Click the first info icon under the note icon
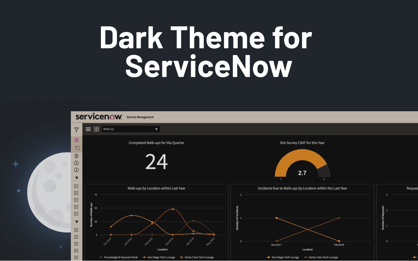 [76, 163]
